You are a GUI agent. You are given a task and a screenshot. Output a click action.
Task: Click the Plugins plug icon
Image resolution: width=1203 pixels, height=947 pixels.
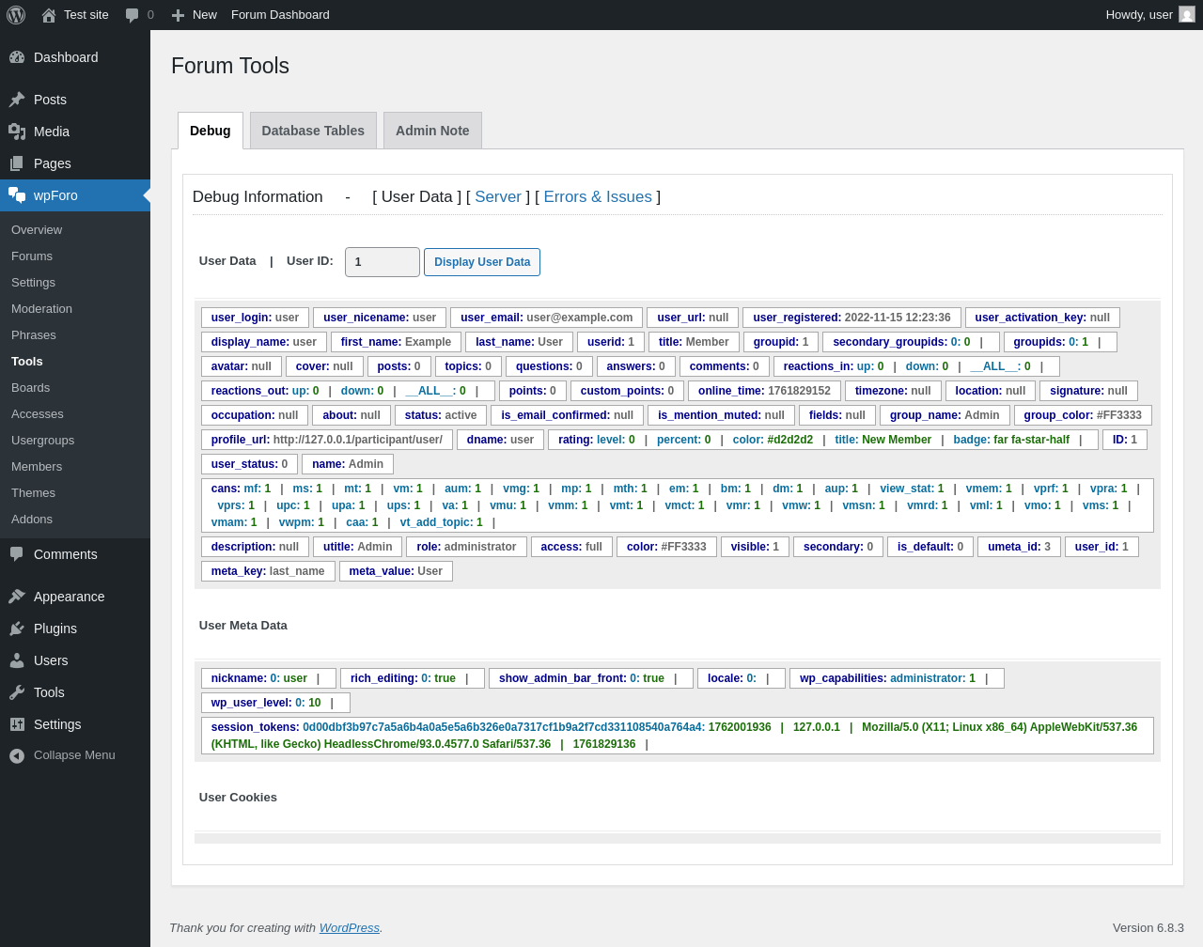pyautogui.click(x=17, y=629)
